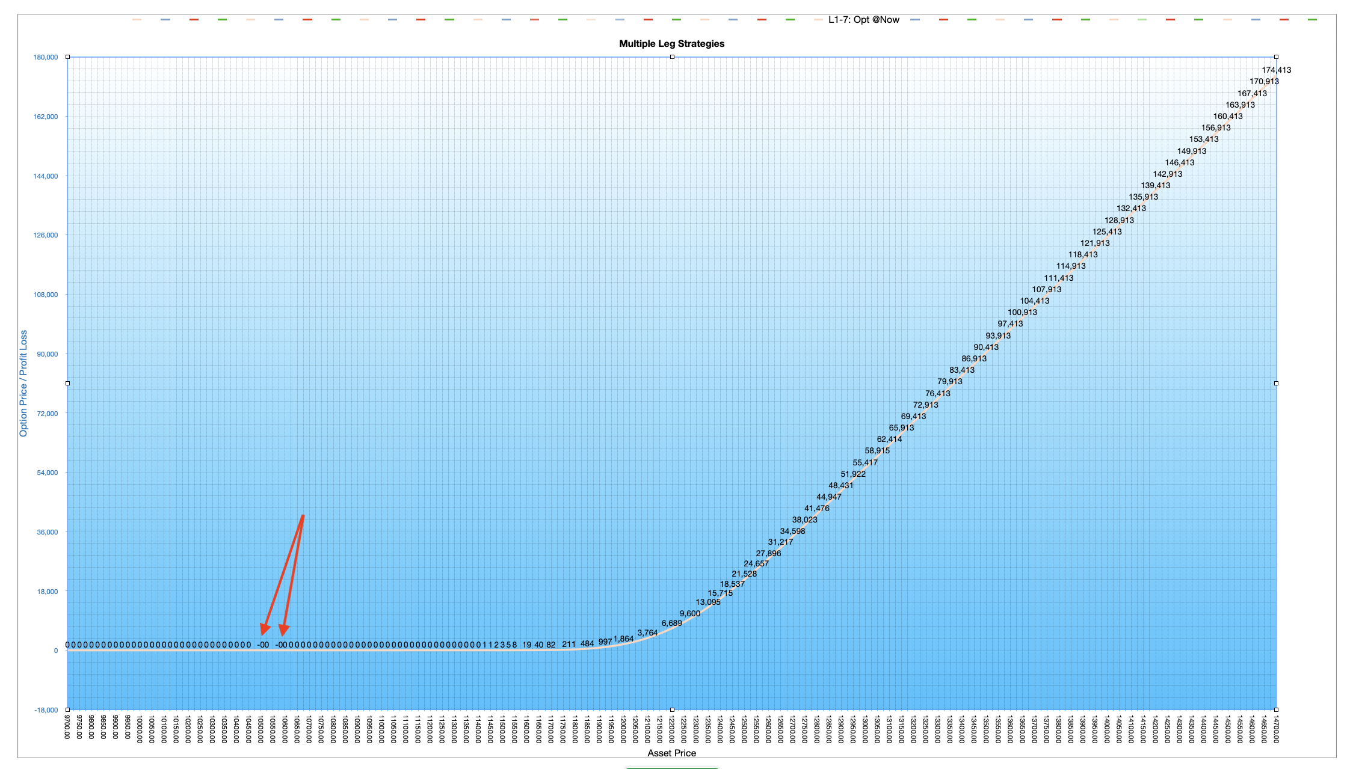Screen dimensions: 1353x769
Task: Click the last green legend marker at far right
Action: click(1312, 19)
